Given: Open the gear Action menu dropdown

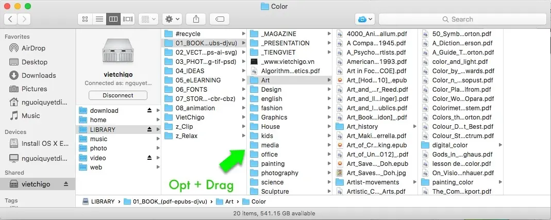Looking at the screenshot, I should click(x=171, y=19).
